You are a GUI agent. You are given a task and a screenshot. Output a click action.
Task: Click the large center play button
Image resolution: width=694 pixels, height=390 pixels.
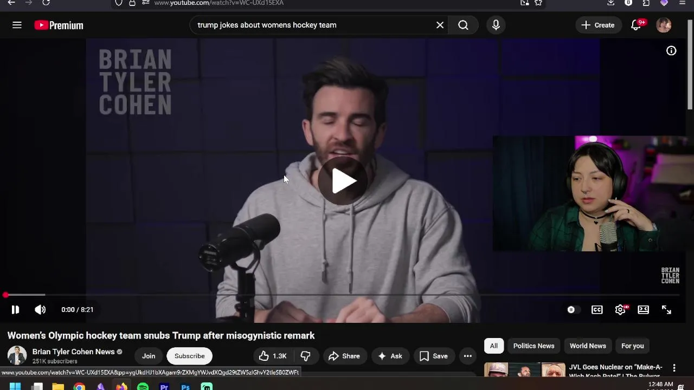[x=343, y=181]
